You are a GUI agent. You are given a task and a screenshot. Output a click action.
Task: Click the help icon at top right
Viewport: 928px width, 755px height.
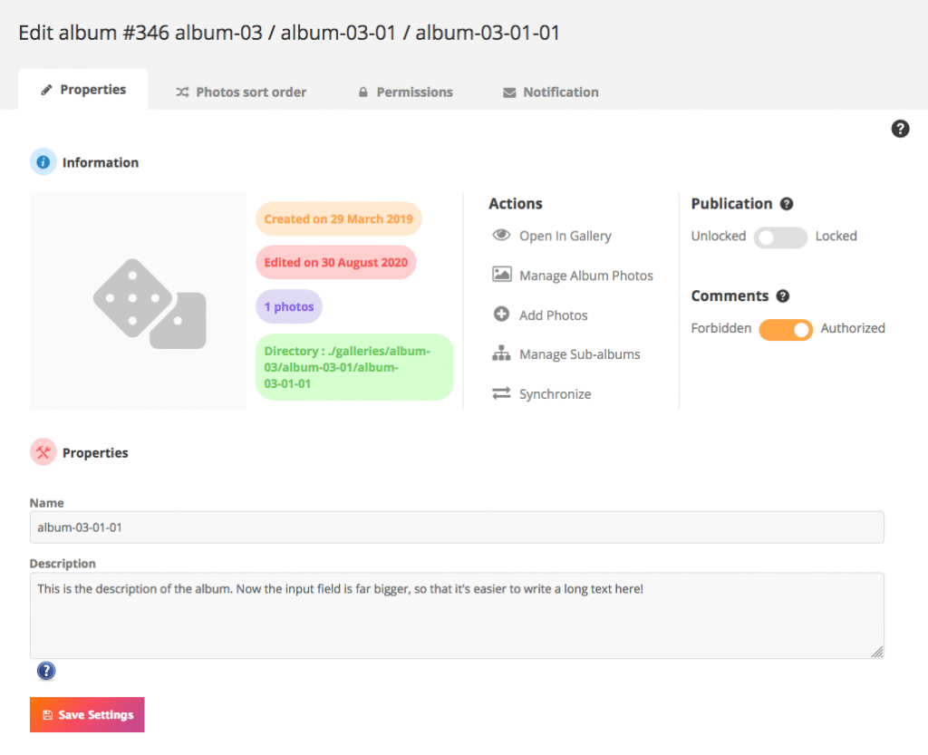point(900,129)
